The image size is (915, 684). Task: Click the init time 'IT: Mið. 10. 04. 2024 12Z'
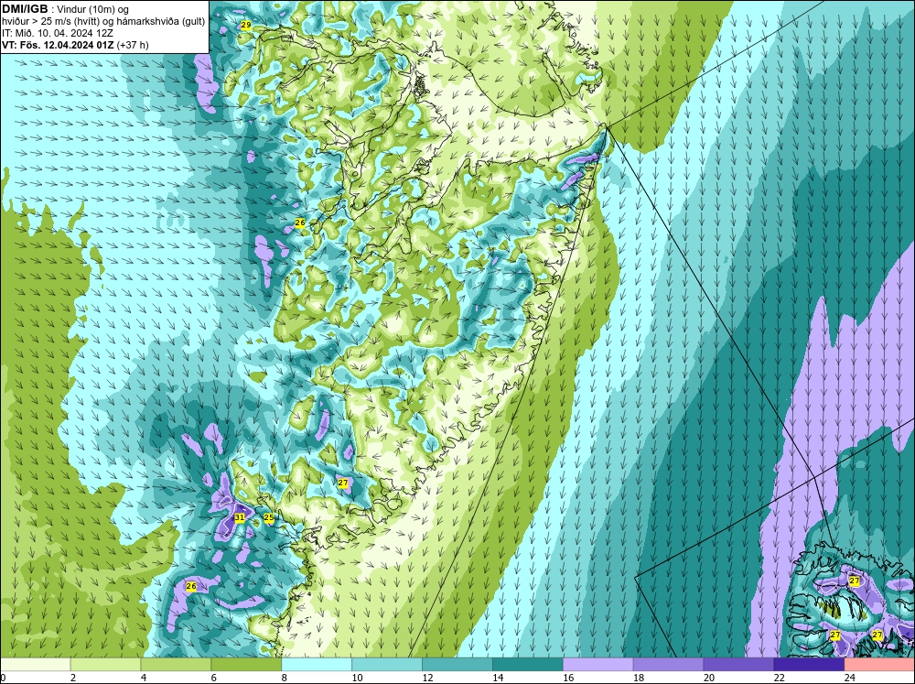click(x=57, y=33)
